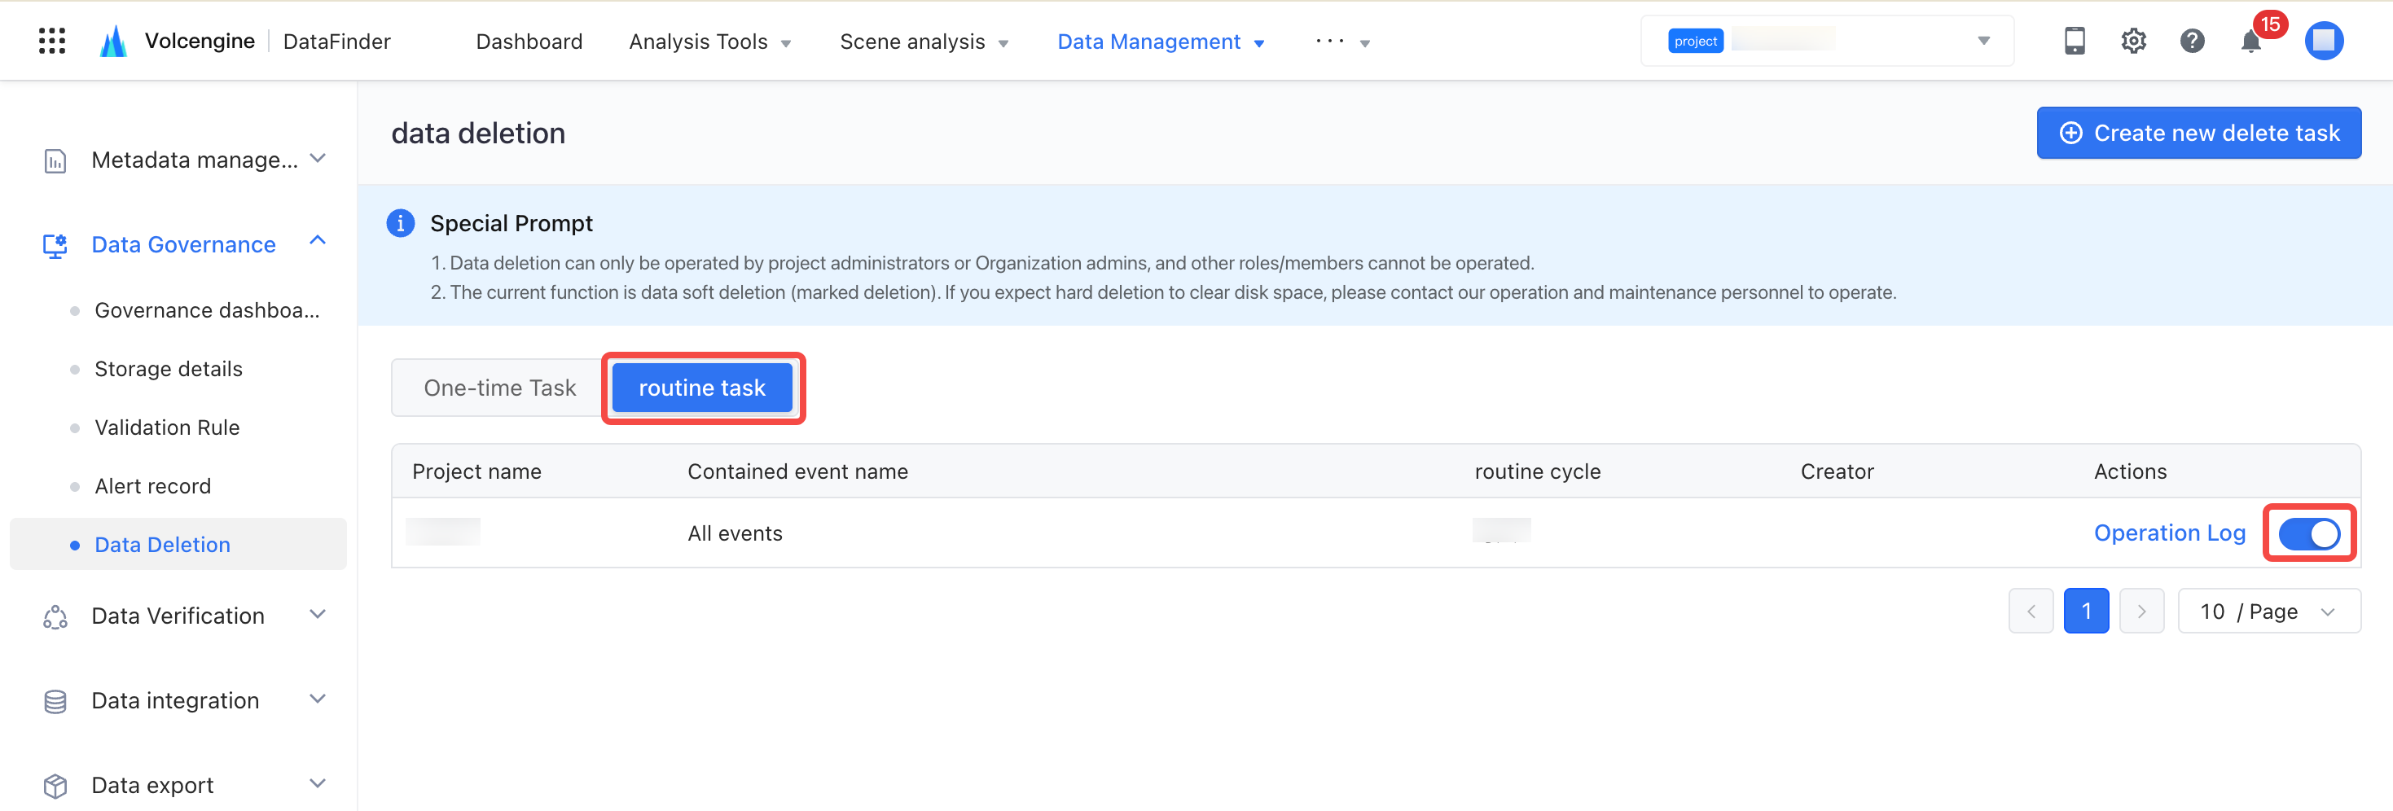
Task: Click the Data export box icon
Action: click(x=55, y=786)
